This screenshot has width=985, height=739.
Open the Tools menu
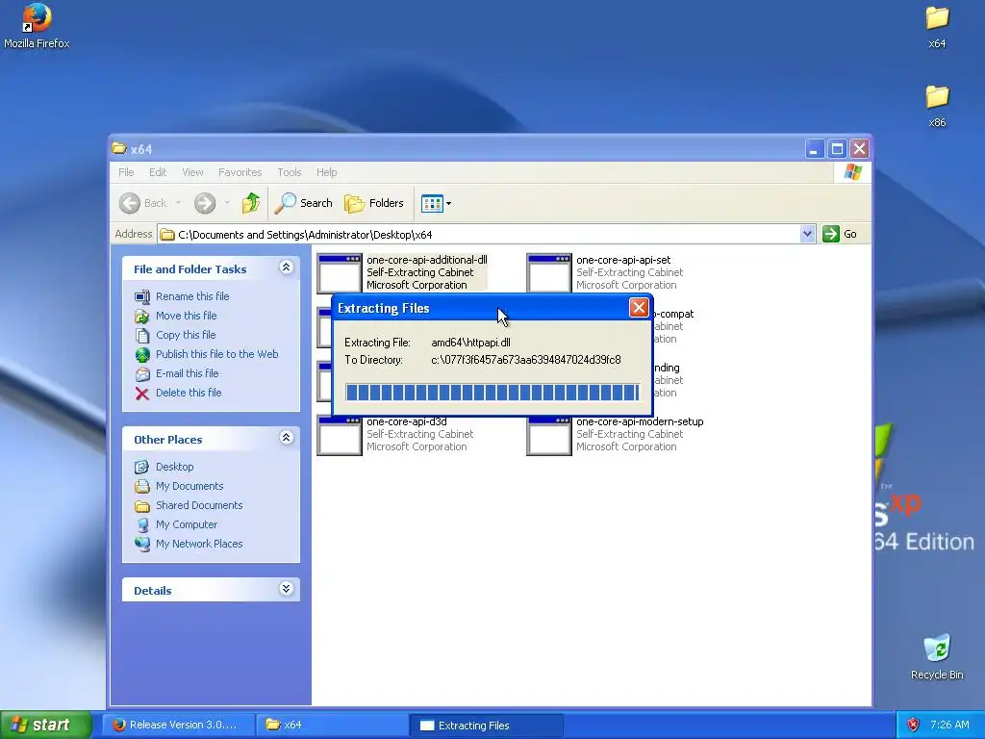tap(289, 172)
